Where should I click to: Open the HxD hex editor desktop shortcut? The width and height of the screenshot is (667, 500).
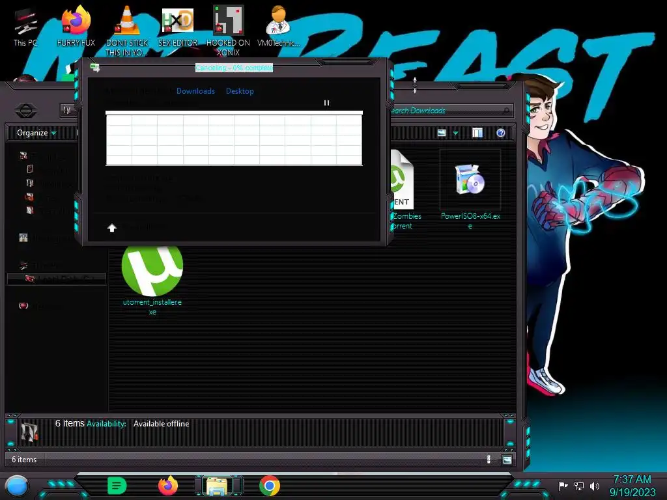pos(178,26)
